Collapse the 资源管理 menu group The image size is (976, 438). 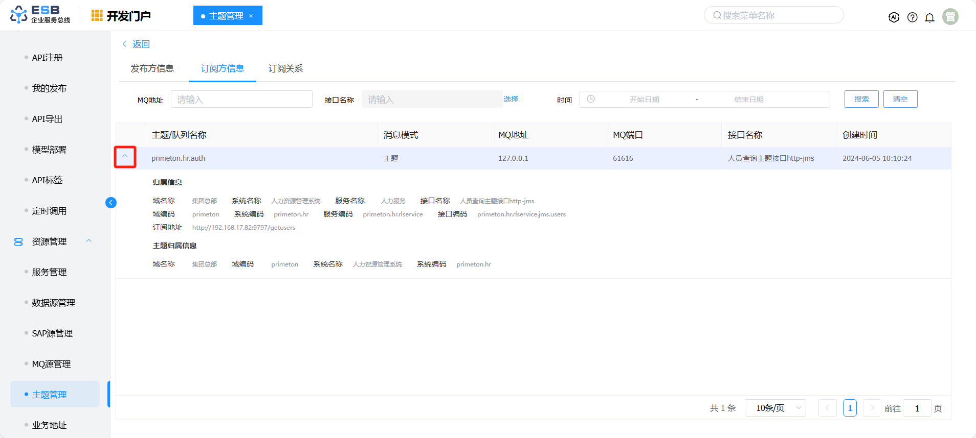pos(89,241)
